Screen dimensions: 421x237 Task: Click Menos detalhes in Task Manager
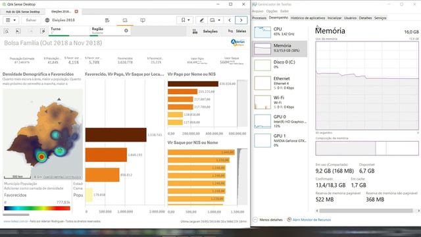(x=268, y=220)
